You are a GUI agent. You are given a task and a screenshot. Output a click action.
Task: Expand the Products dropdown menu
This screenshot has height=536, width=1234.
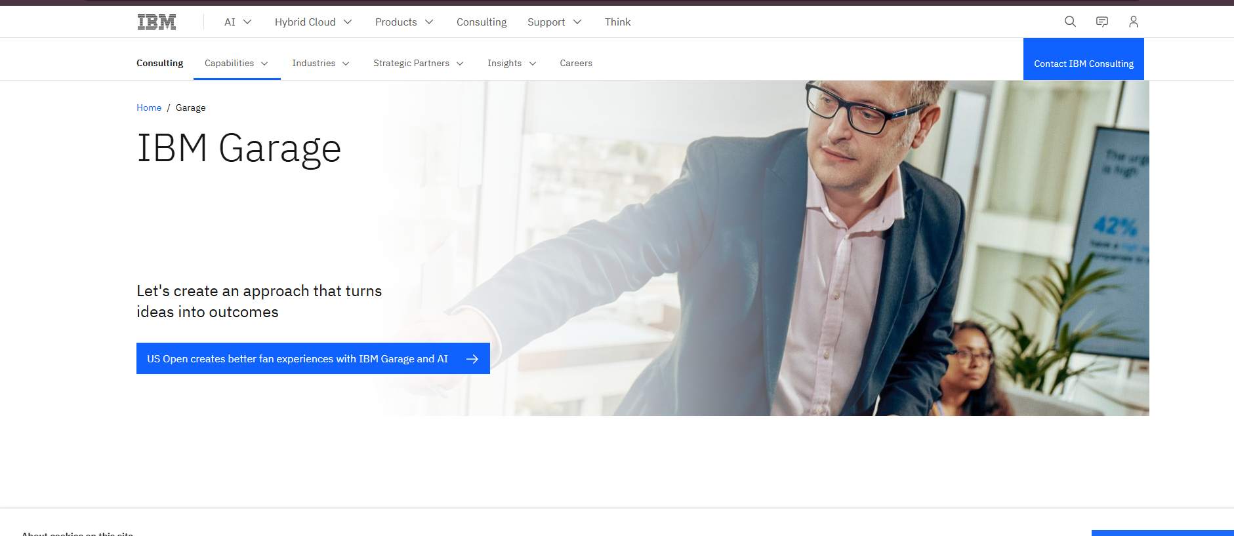click(404, 22)
